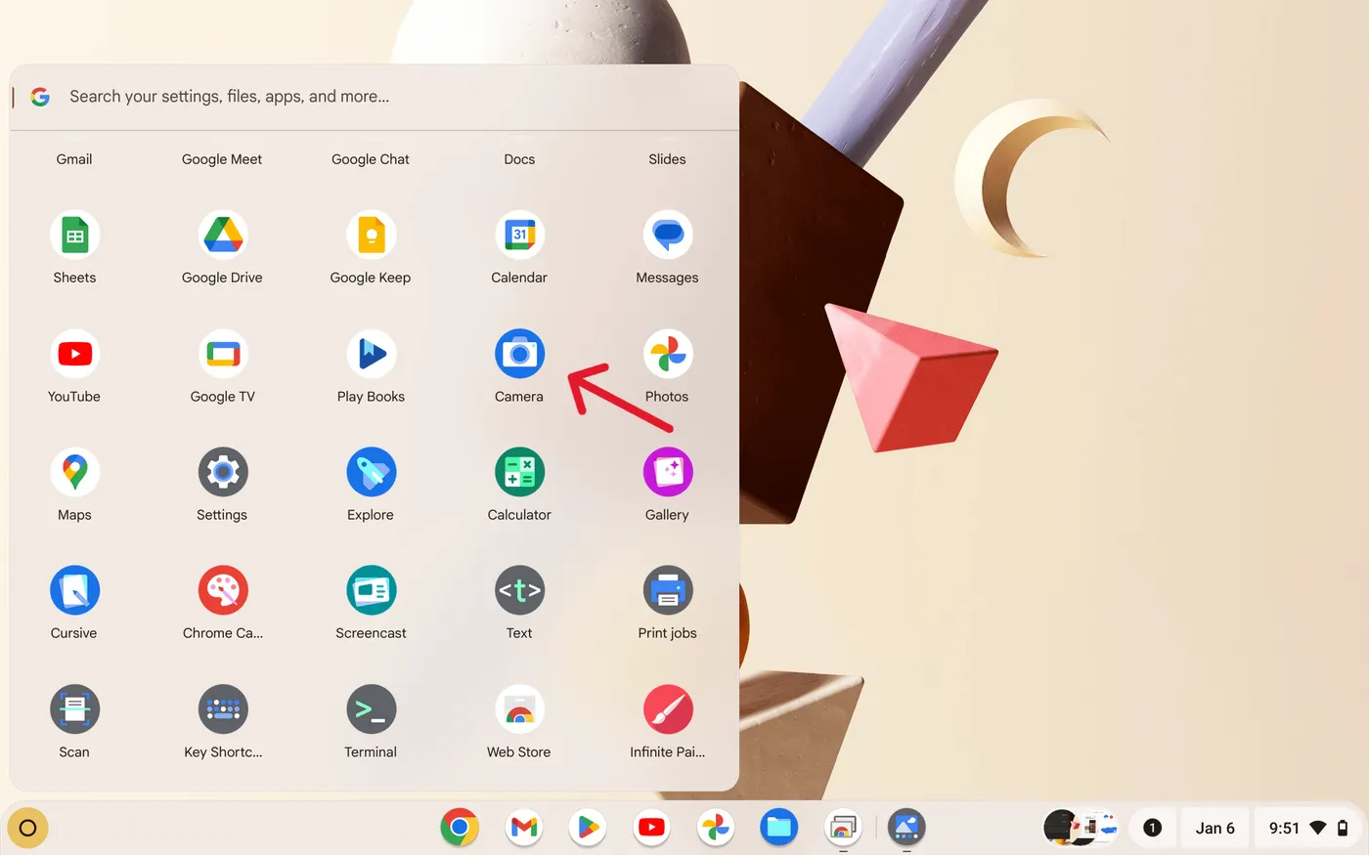Open YouTube from the shelf

pos(651,828)
